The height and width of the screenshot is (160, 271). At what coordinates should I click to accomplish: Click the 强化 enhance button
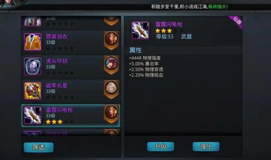click(206, 146)
